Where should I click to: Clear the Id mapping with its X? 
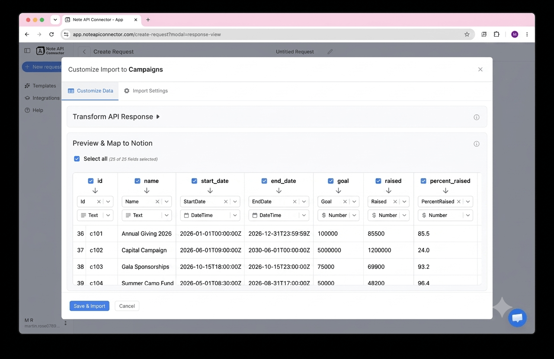pyautogui.click(x=99, y=202)
